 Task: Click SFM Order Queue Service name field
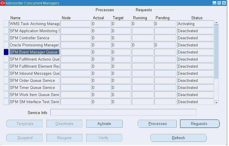coord(34,81)
